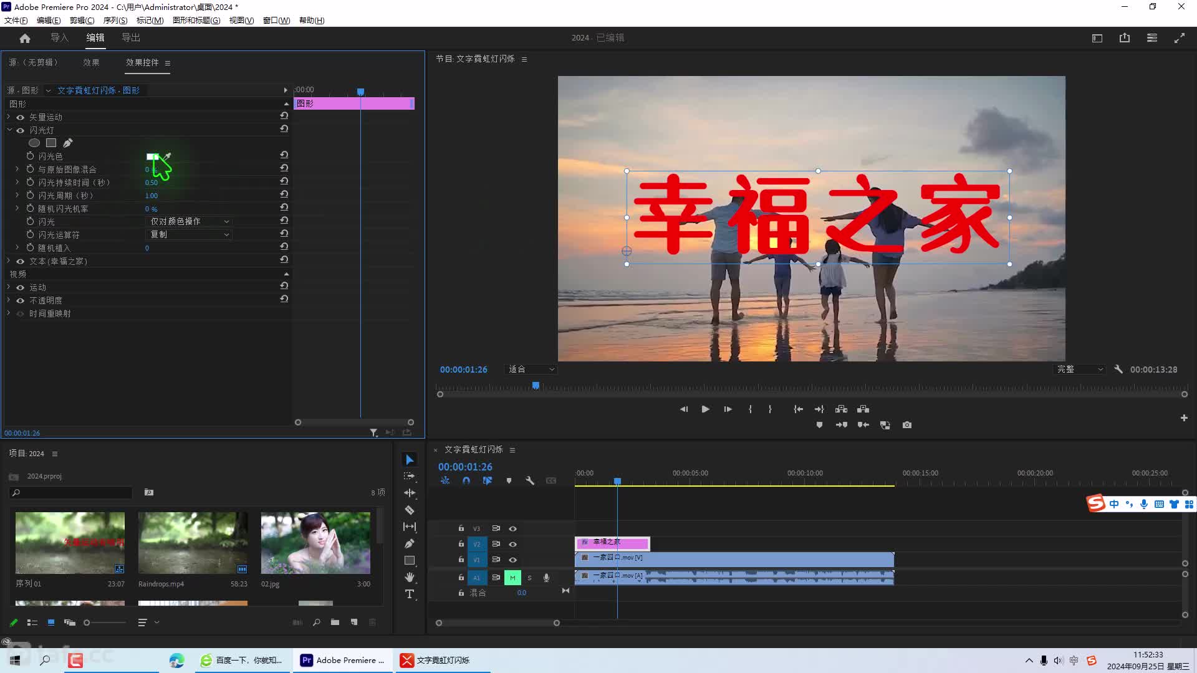Toggle visibility of the V3 track

click(512, 528)
